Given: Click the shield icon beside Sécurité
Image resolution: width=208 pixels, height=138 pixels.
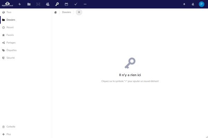Looking at the screenshot, I should click(x=3, y=58).
